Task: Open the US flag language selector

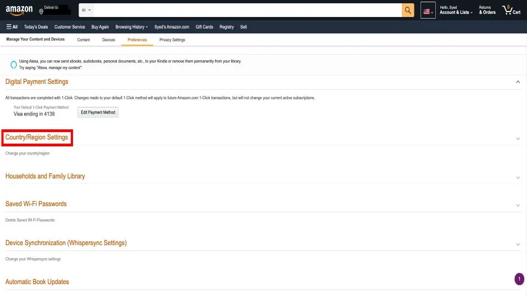Action: [x=428, y=10]
